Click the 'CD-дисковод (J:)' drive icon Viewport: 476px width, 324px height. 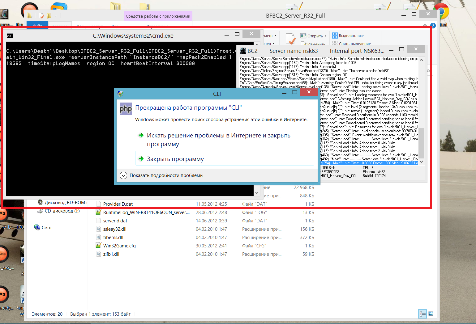coord(40,211)
